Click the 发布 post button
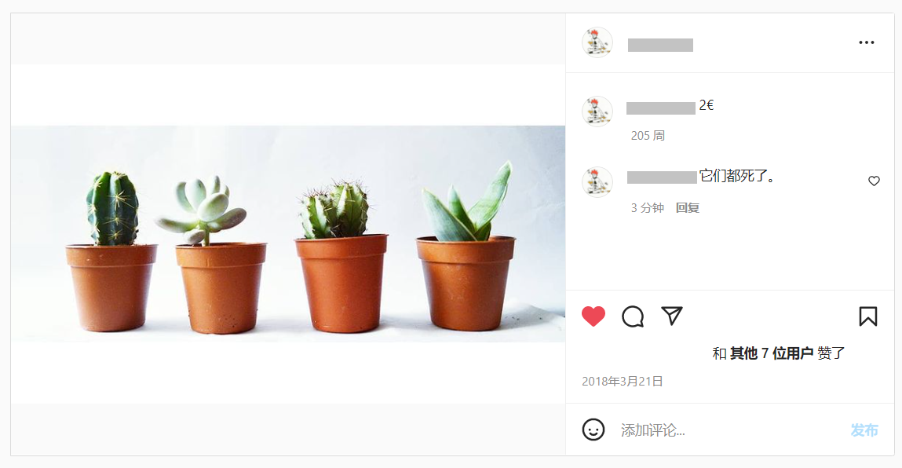 coord(864,430)
